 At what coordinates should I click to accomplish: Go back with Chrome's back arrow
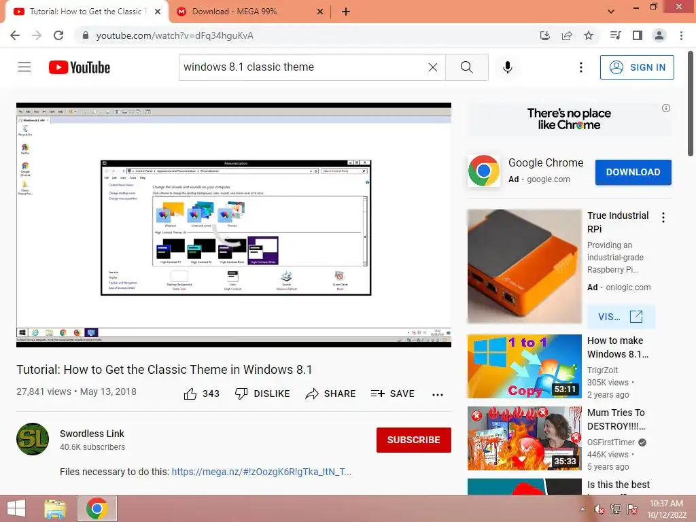pos(15,35)
